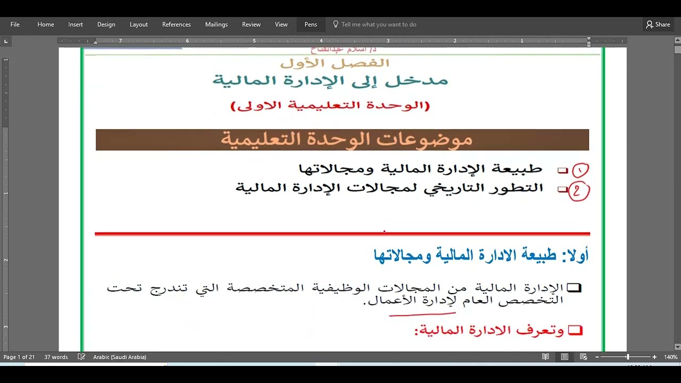Click the zoom slider handle
Screen dimensions: 681x383
tap(628, 357)
